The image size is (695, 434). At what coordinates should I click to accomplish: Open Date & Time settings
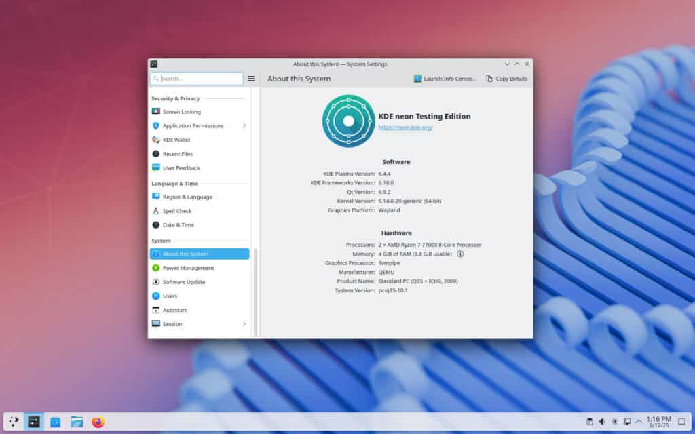[200, 225]
